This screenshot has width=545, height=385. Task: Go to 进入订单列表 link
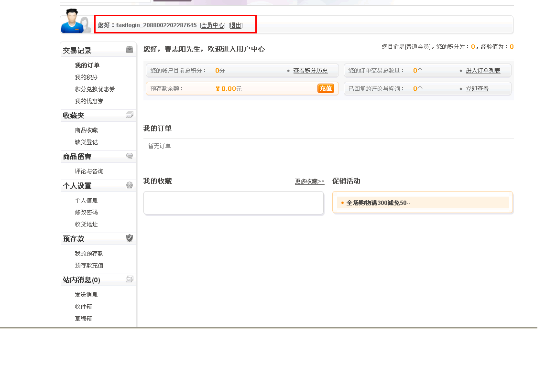(483, 71)
